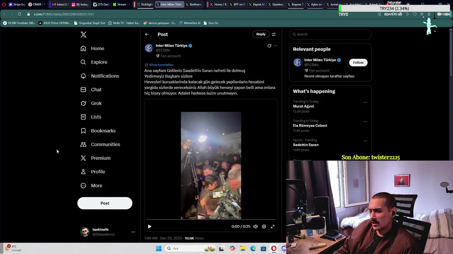Viewport: 453px width, 254px height.
Task: Open Microsoft Edge from the taskbar
Action: coord(253,248)
